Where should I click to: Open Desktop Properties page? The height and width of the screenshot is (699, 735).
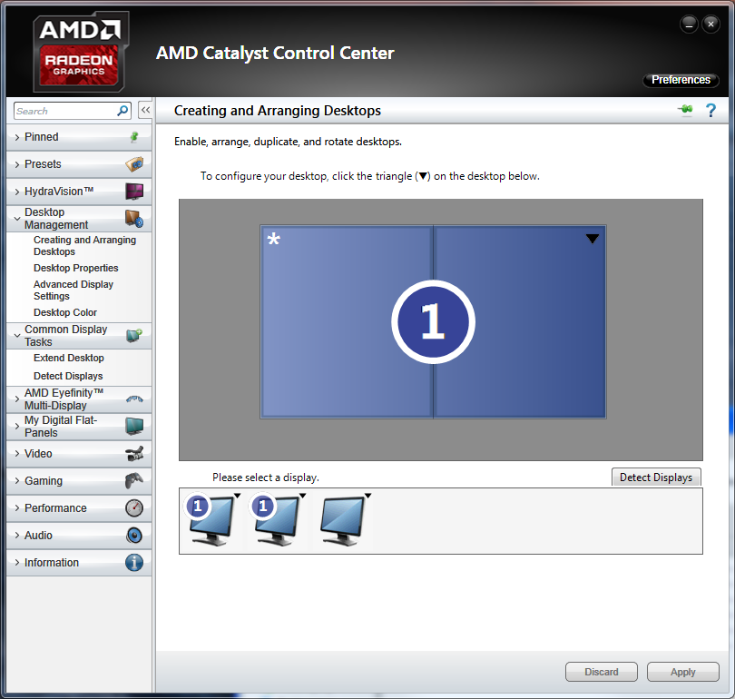pyautogui.click(x=76, y=268)
